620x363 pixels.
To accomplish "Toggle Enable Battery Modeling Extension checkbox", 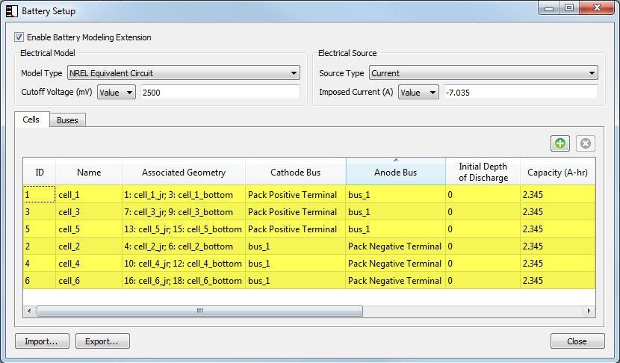I will [x=19, y=37].
